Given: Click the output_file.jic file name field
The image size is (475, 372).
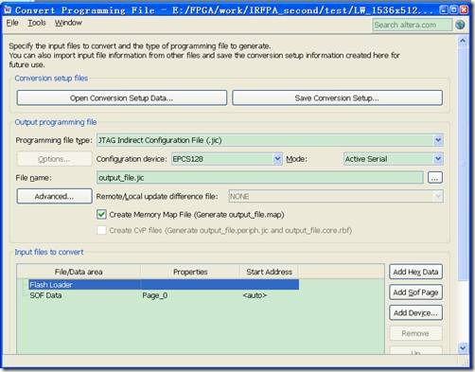Looking at the screenshot, I should [260, 178].
